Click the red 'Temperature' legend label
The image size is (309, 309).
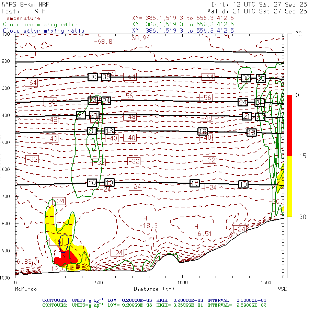point(22,18)
